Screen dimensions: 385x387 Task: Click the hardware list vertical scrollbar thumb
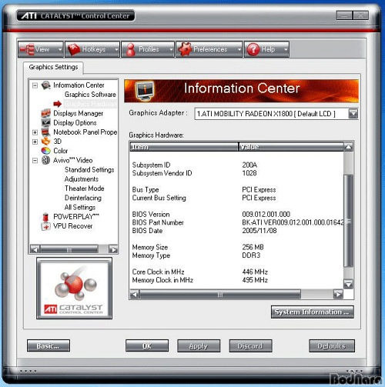pyautogui.click(x=348, y=221)
